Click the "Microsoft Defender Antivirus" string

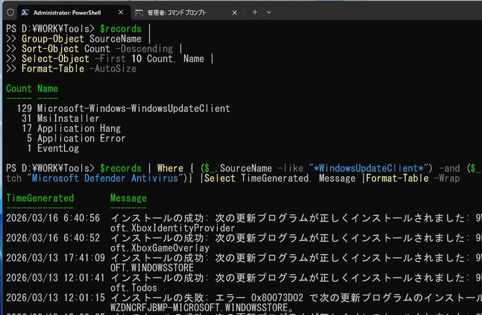coord(106,178)
